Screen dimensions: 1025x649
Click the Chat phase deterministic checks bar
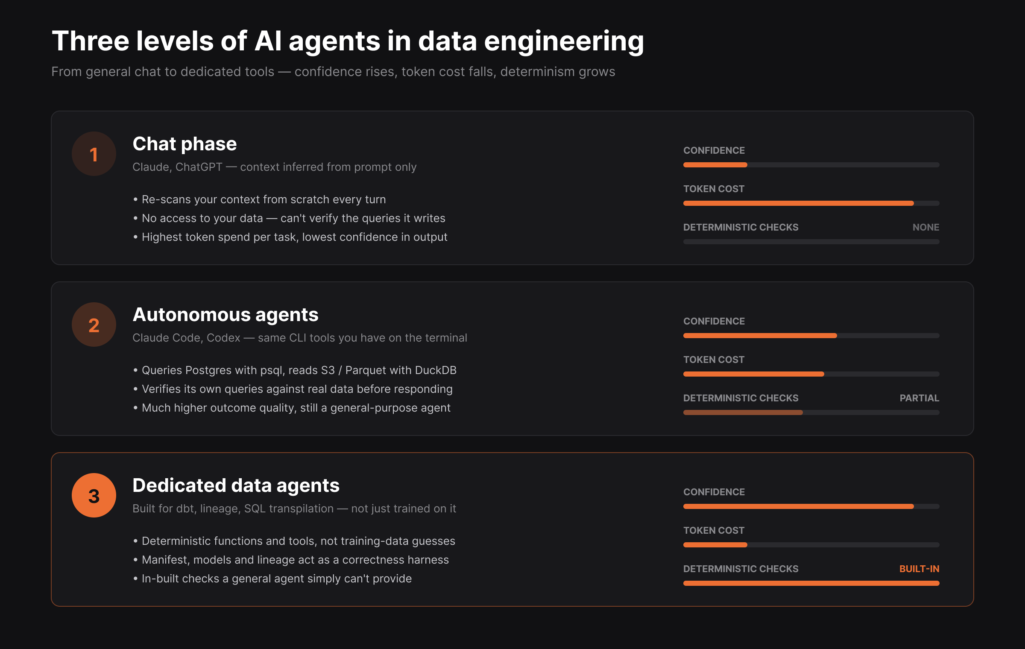pyautogui.click(x=811, y=242)
